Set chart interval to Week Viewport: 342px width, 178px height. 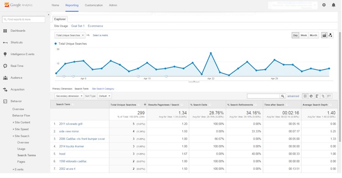click(x=304, y=36)
